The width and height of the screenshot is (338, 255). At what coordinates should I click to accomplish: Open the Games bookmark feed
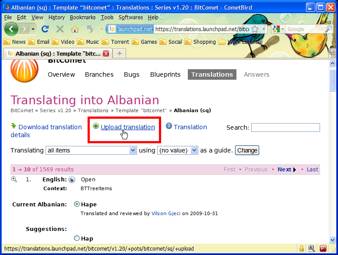pos(144,42)
